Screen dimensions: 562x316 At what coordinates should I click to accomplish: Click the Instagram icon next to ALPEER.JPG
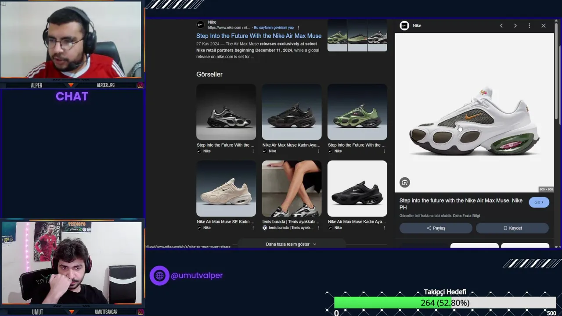pyautogui.click(x=140, y=85)
